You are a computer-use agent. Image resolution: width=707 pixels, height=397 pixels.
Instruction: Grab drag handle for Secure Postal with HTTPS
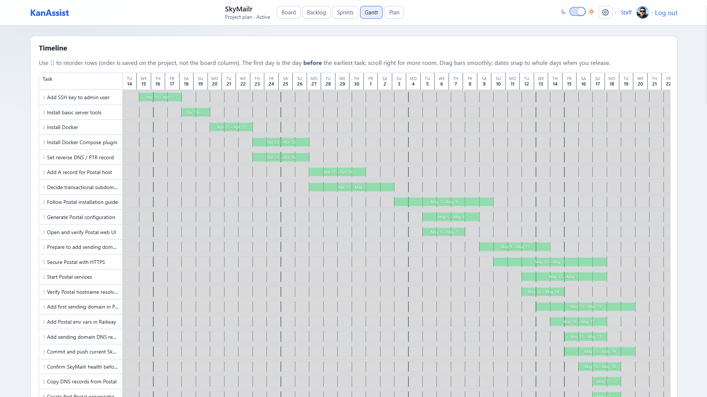click(44, 262)
